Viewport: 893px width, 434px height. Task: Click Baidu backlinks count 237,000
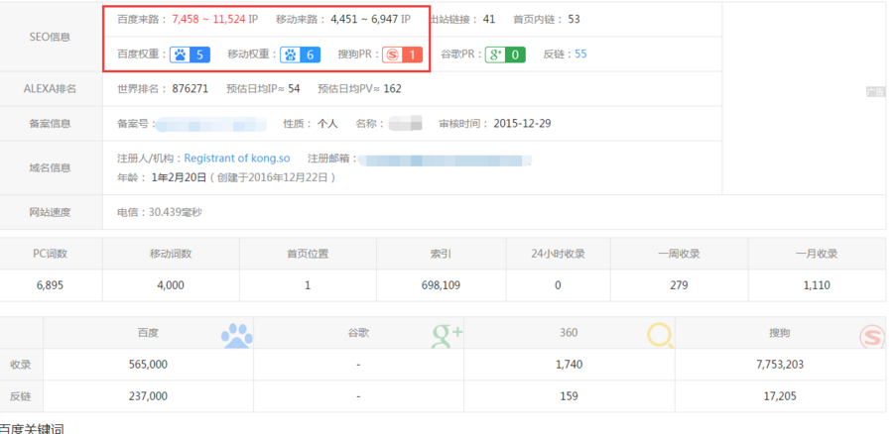pyautogui.click(x=148, y=396)
